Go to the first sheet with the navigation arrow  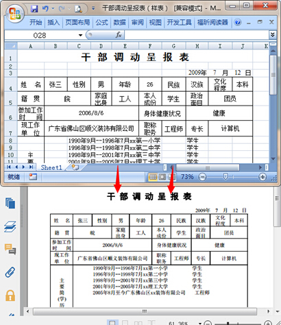click(9, 167)
